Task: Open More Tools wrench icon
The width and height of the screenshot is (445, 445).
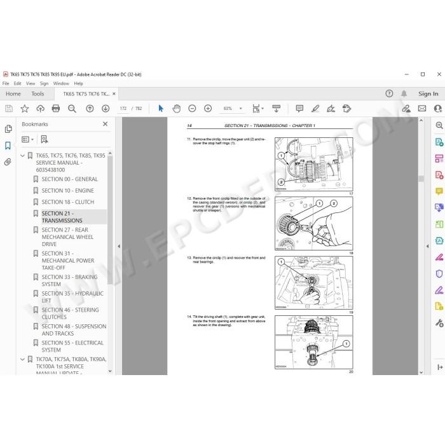Action: (x=439, y=323)
